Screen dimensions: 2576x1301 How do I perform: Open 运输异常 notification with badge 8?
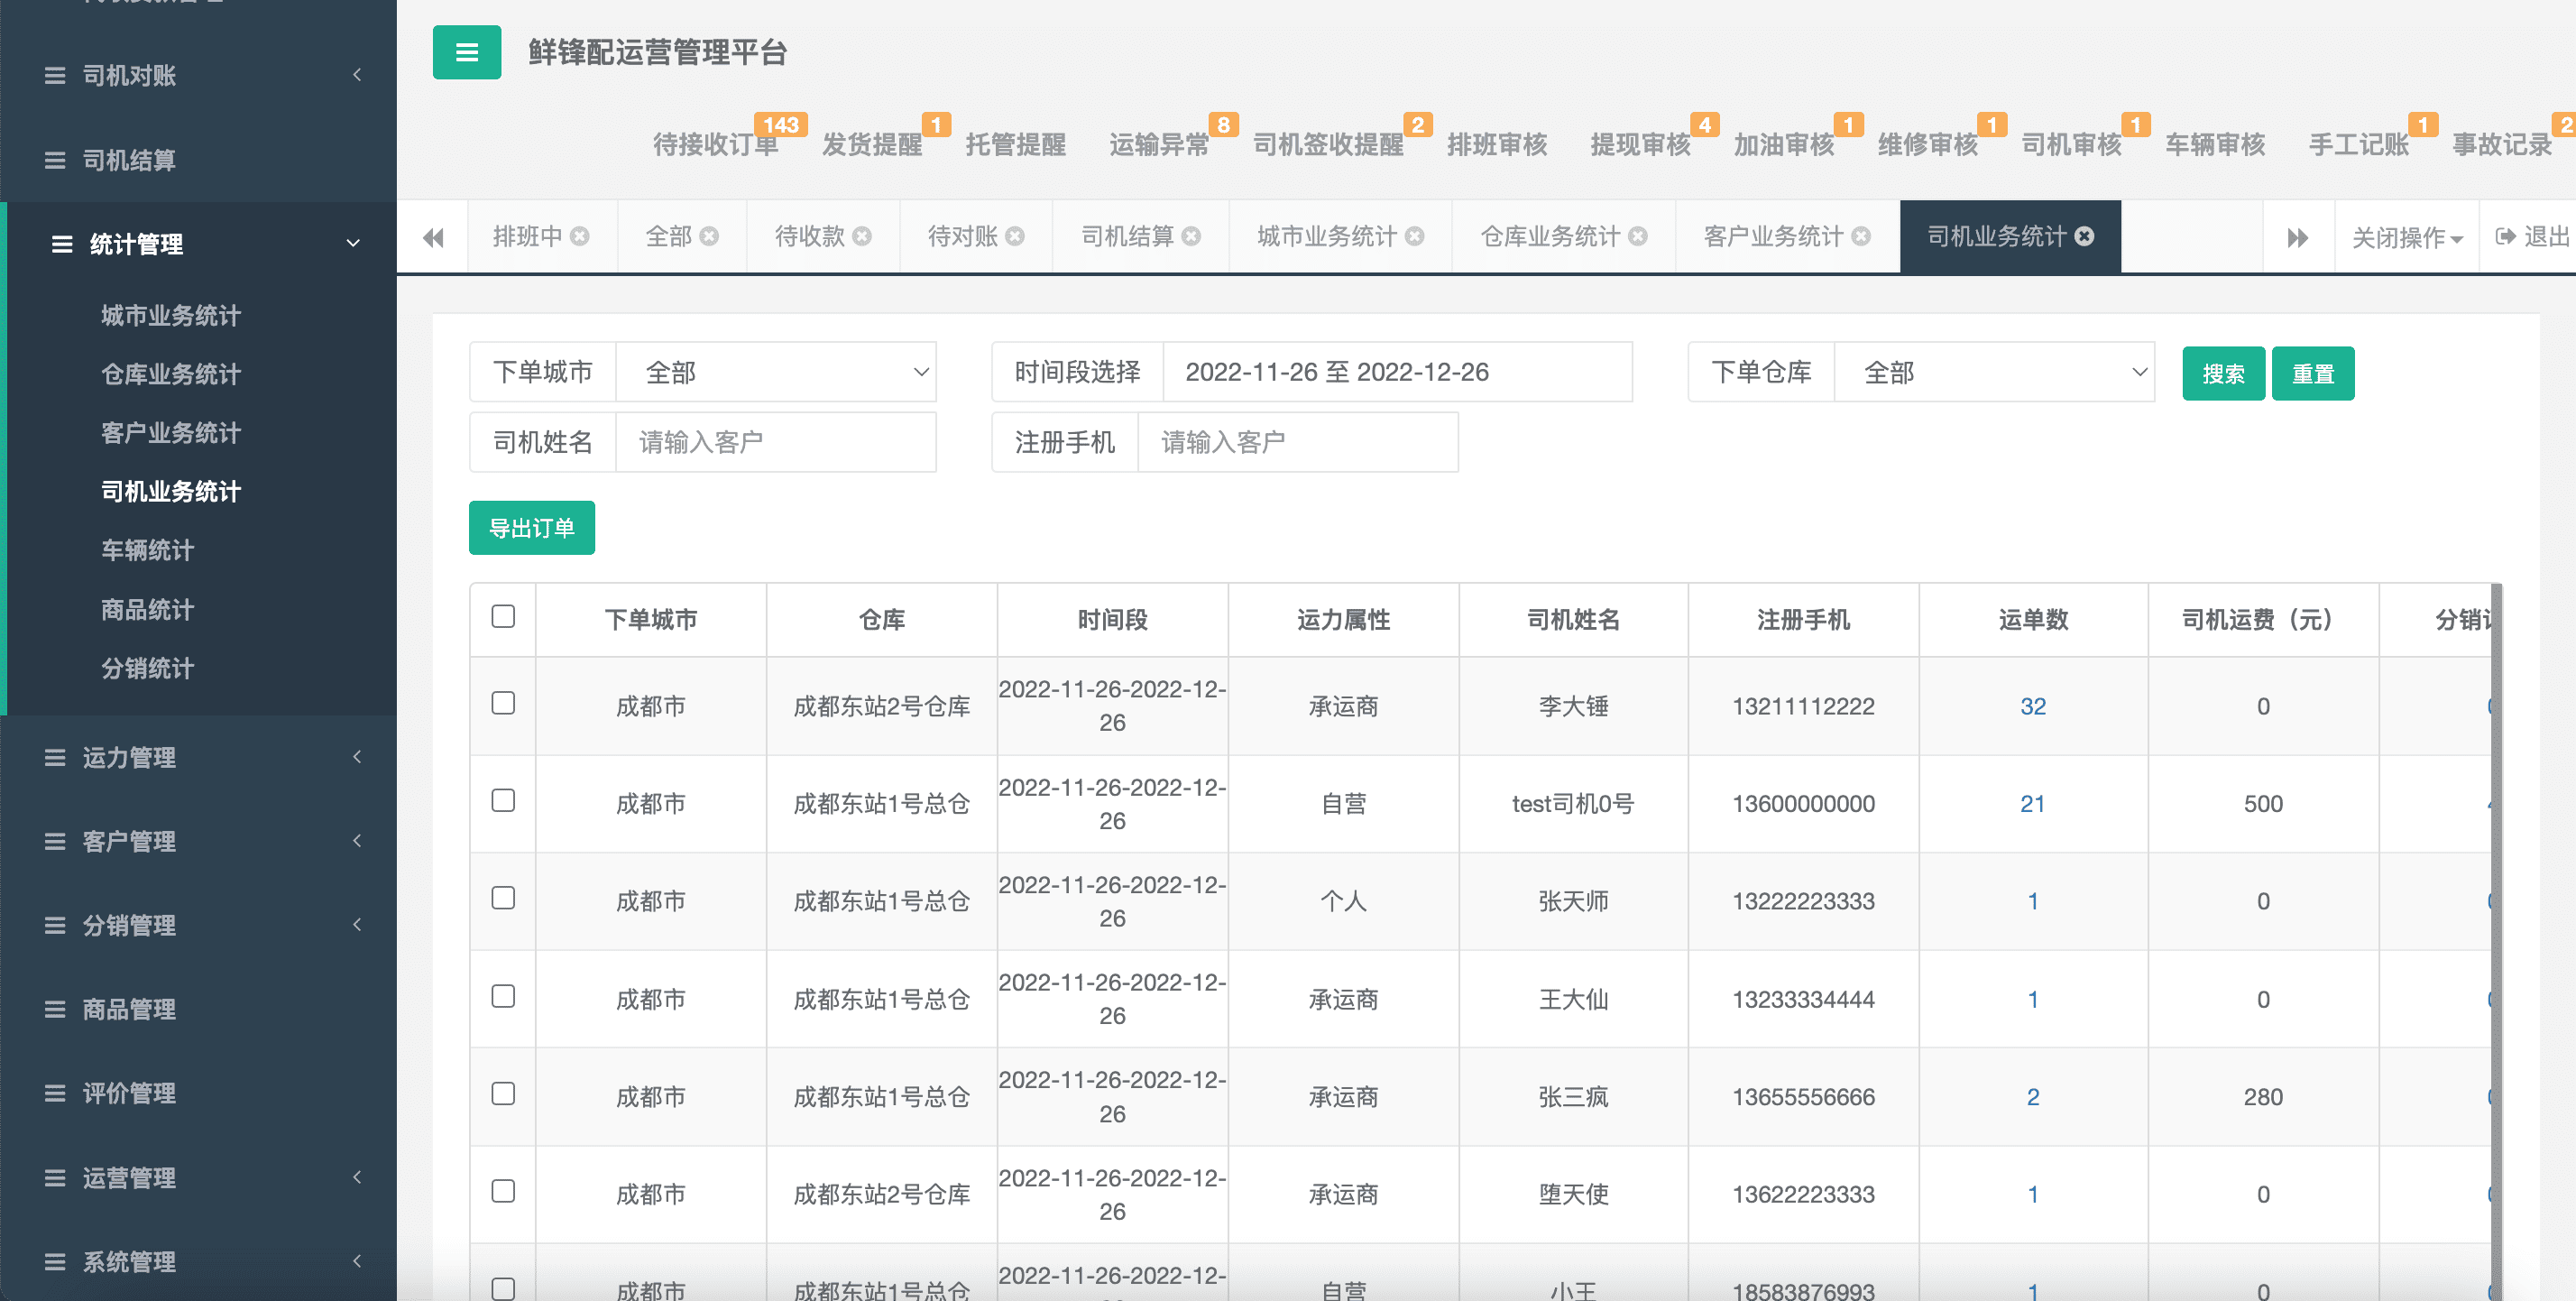point(1159,144)
